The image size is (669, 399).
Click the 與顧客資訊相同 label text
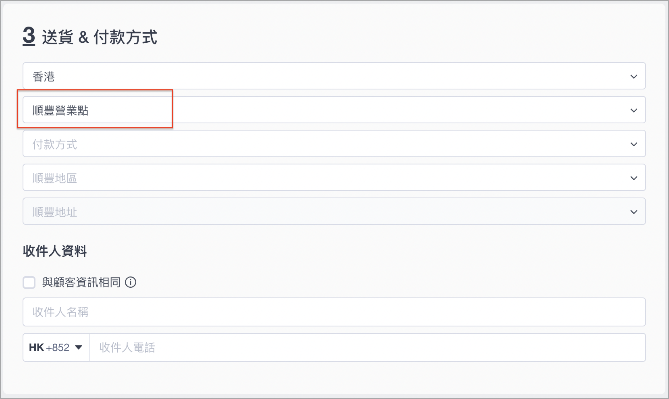tap(81, 283)
